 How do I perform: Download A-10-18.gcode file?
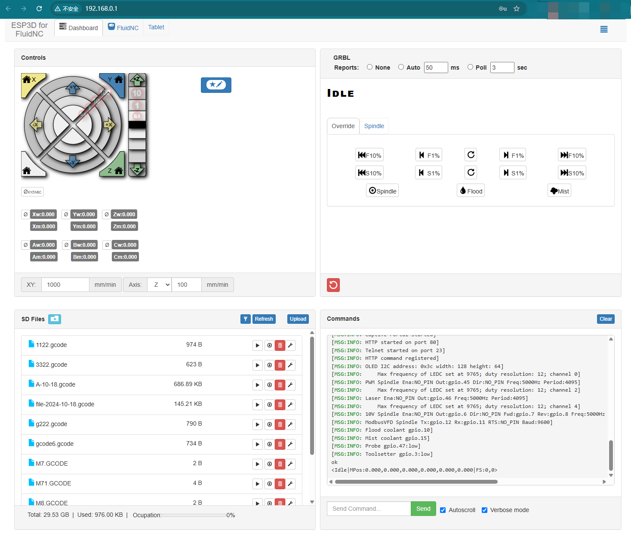(269, 385)
